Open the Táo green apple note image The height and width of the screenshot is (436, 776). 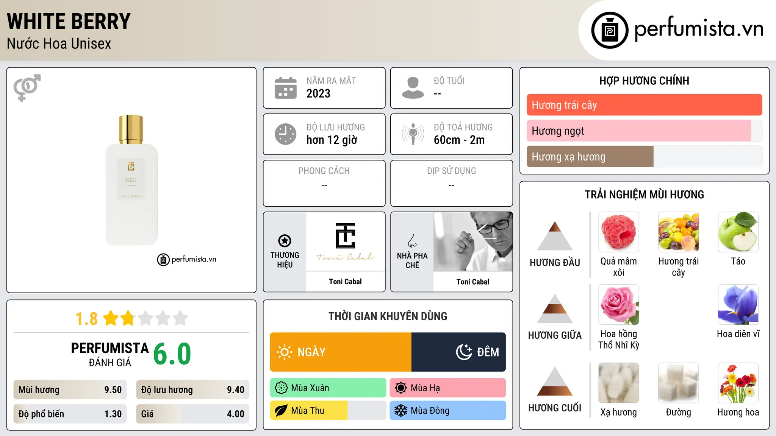click(x=738, y=232)
